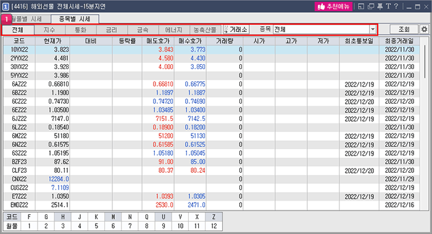Select the EMDZ22 row code
This screenshot has width=432, height=234.
coord(19,205)
